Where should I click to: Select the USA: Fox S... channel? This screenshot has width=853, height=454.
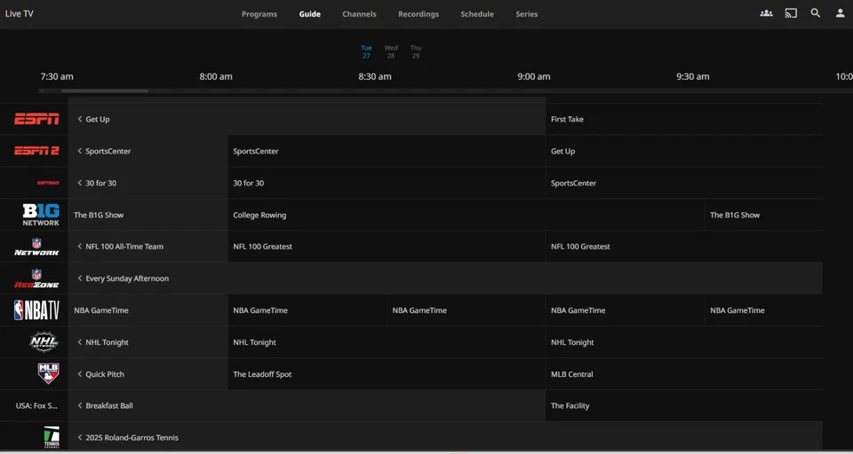(36, 405)
